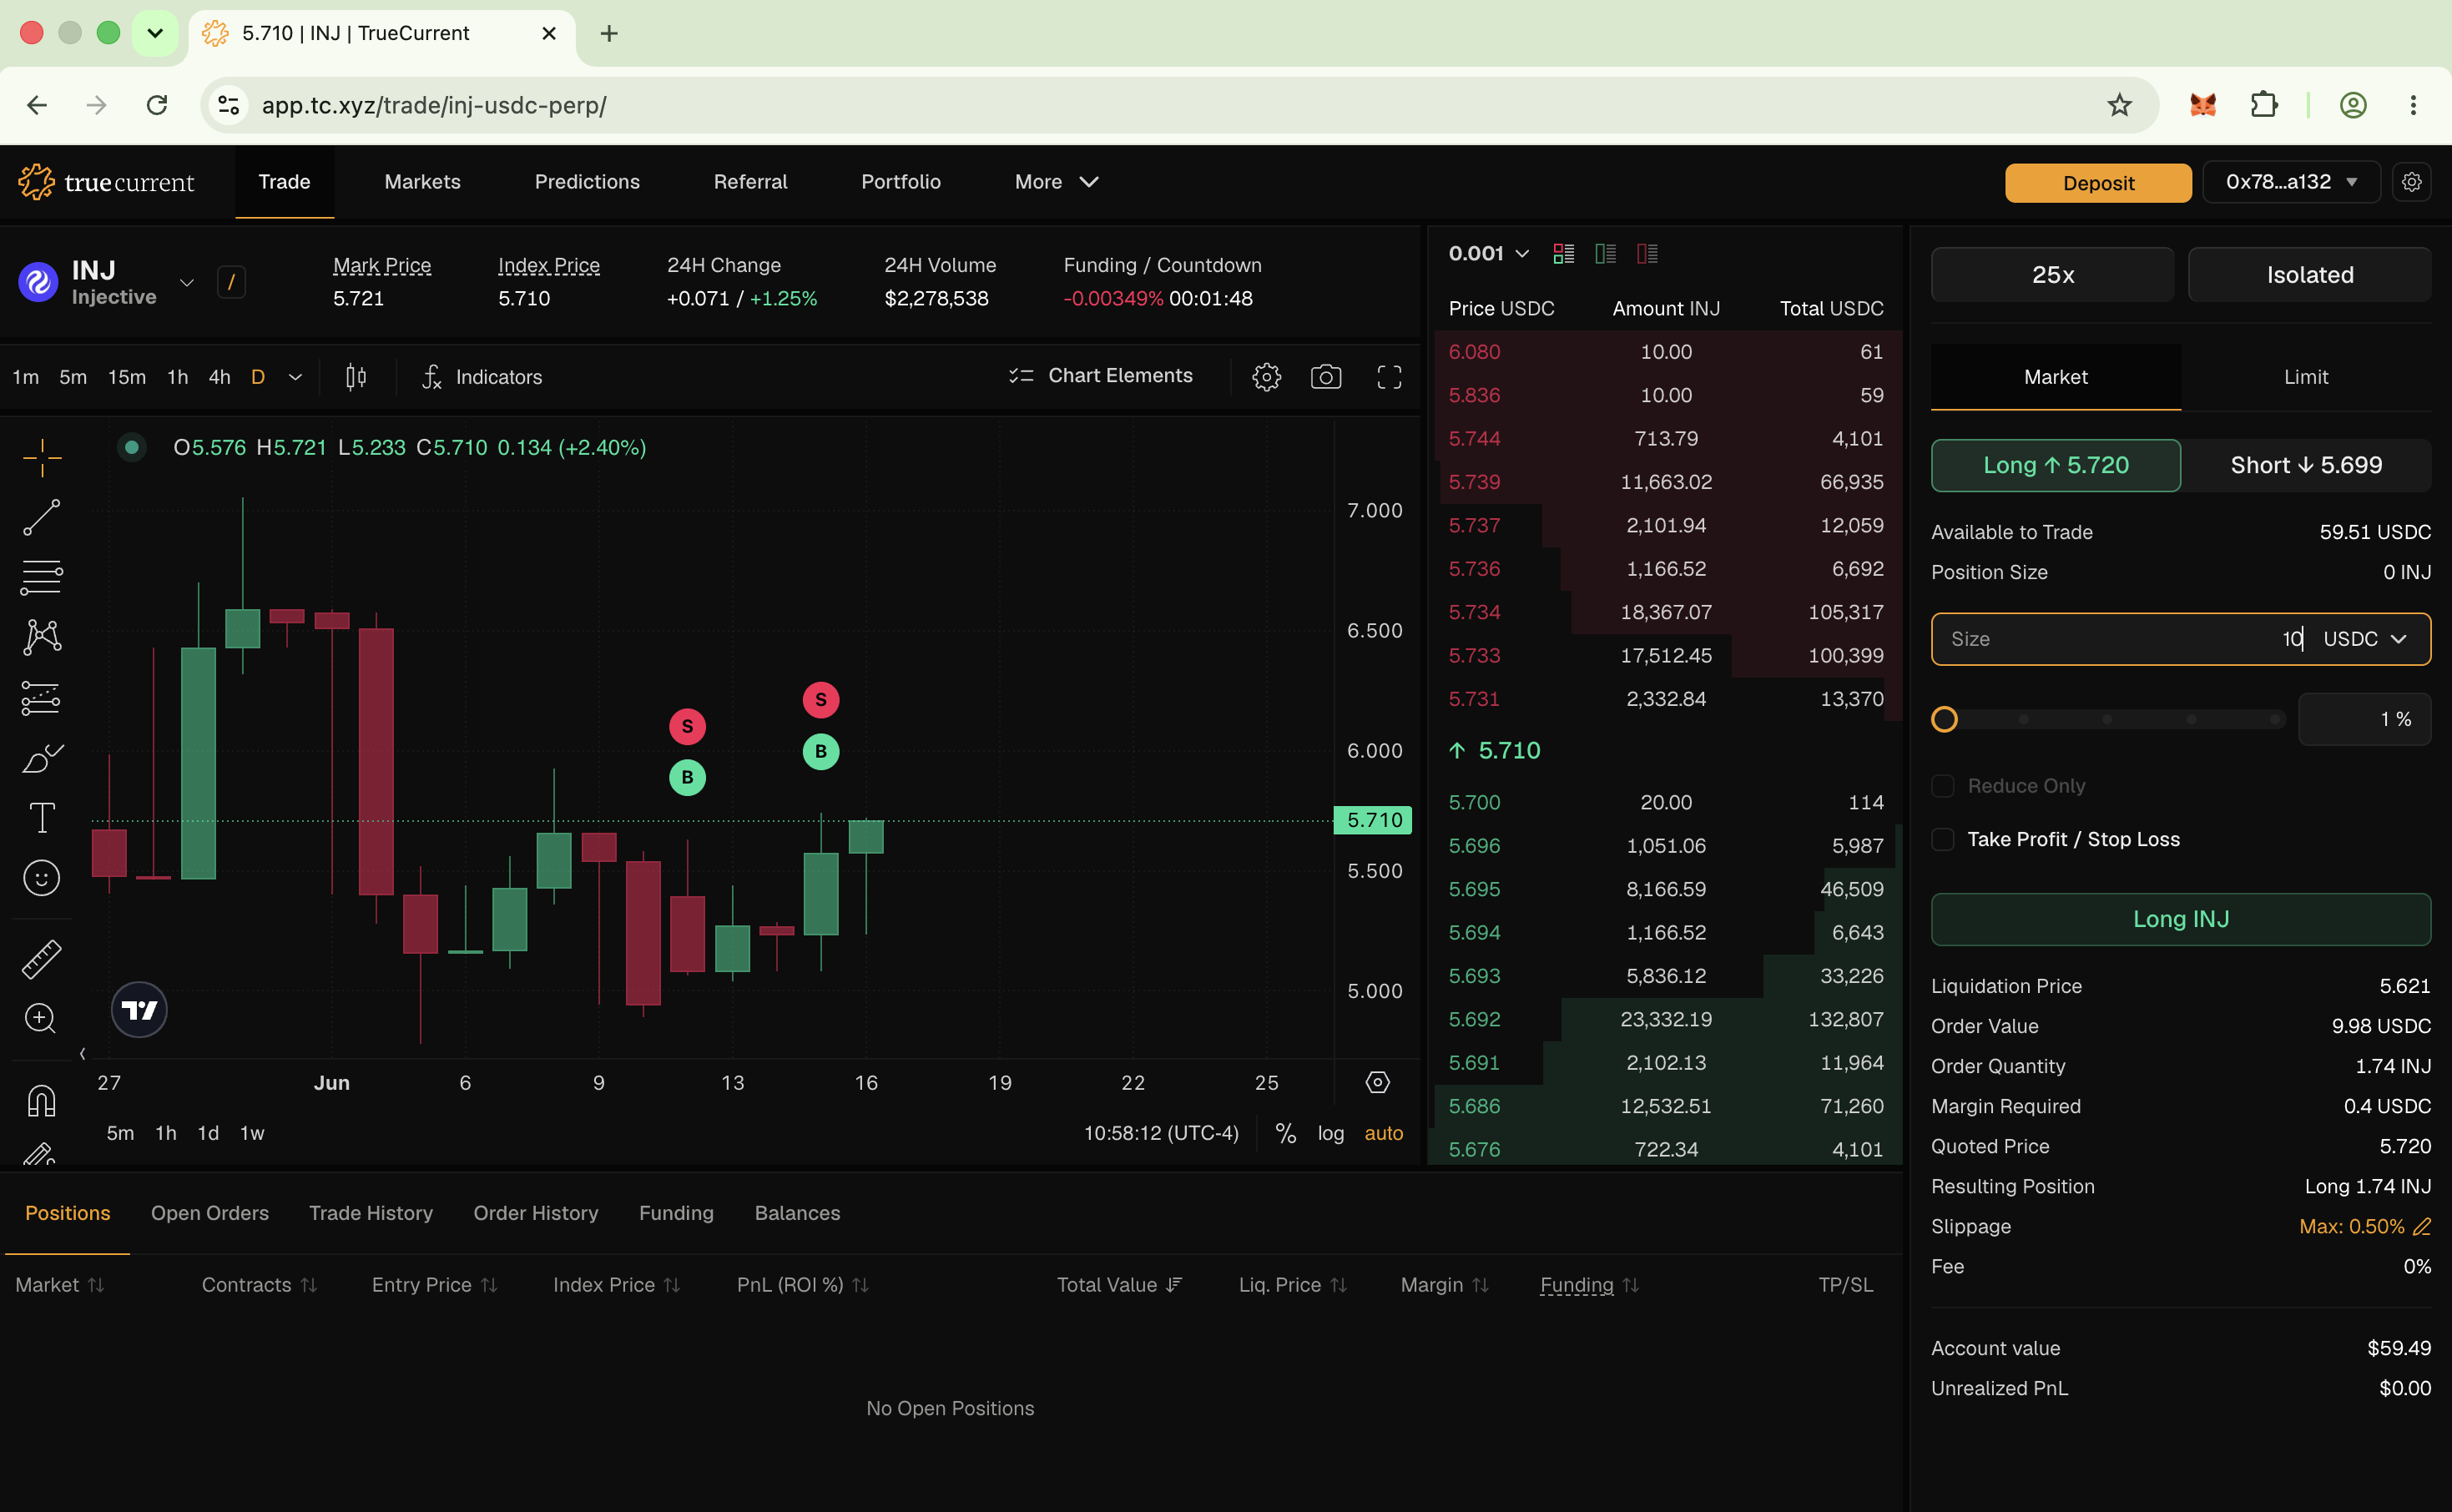Open the app settings gear near wallet
The height and width of the screenshot is (1512, 2452).
pos(2412,182)
